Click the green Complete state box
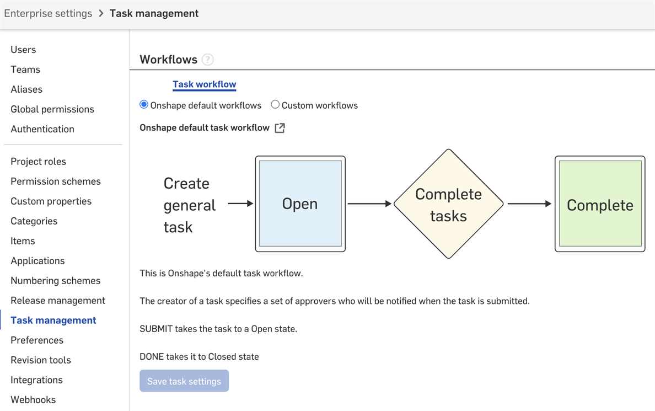Screen dimensions: 655x411 click(600, 204)
